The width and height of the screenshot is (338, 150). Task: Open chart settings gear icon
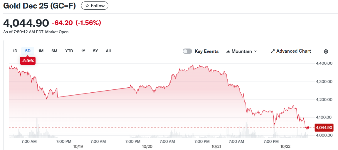pos(326,51)
